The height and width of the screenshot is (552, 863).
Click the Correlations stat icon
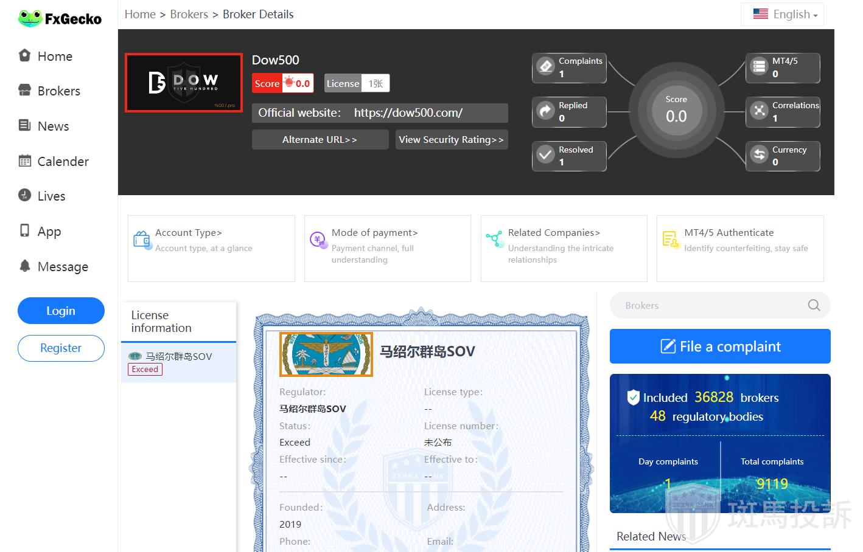coord(759,111)
